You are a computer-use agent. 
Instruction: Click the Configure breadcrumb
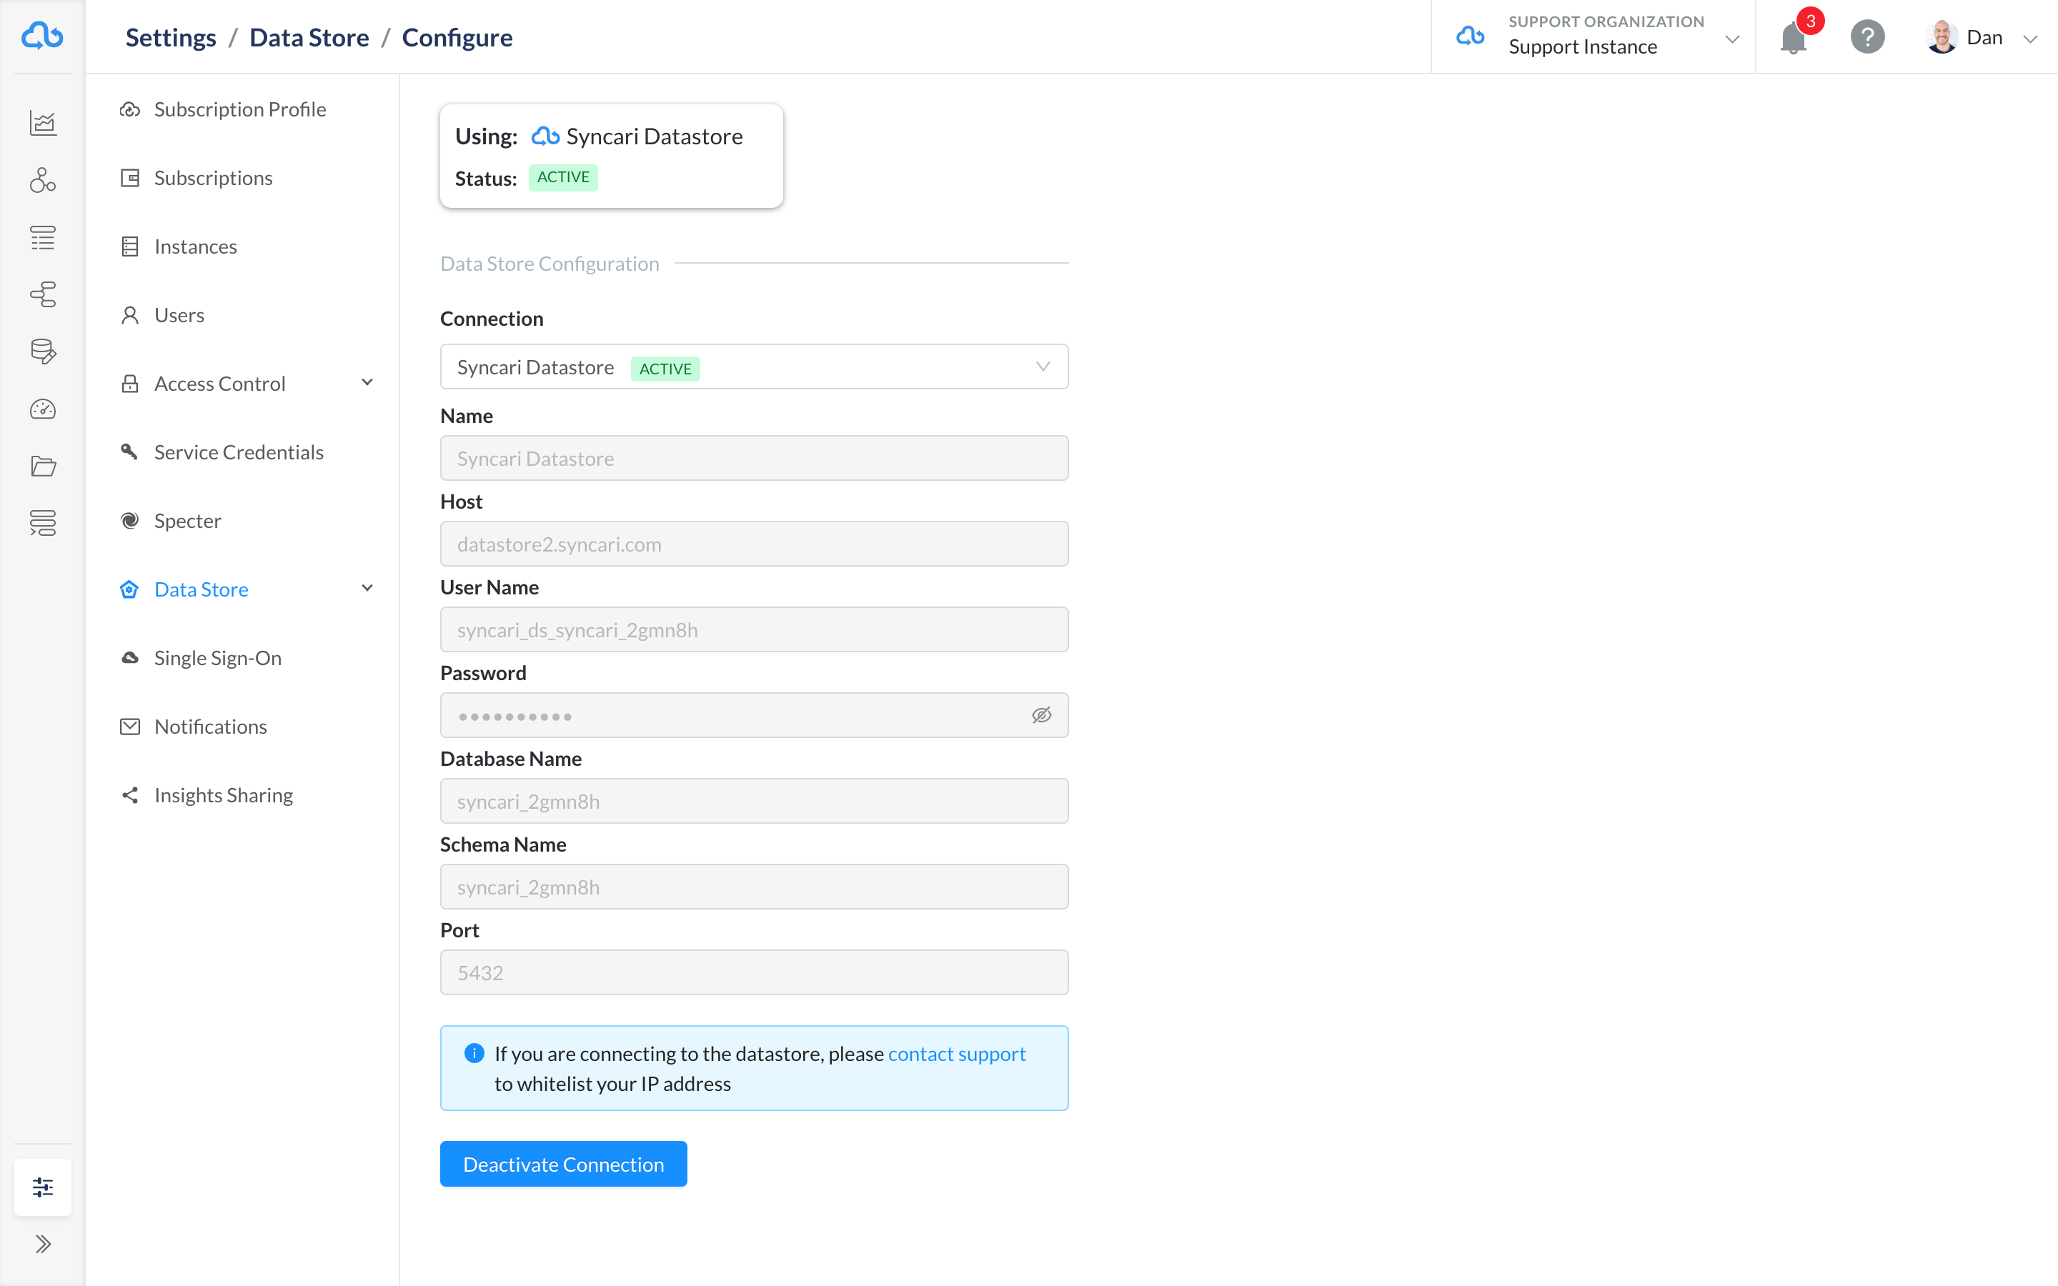pyautogui.click(x=457, y=37)
